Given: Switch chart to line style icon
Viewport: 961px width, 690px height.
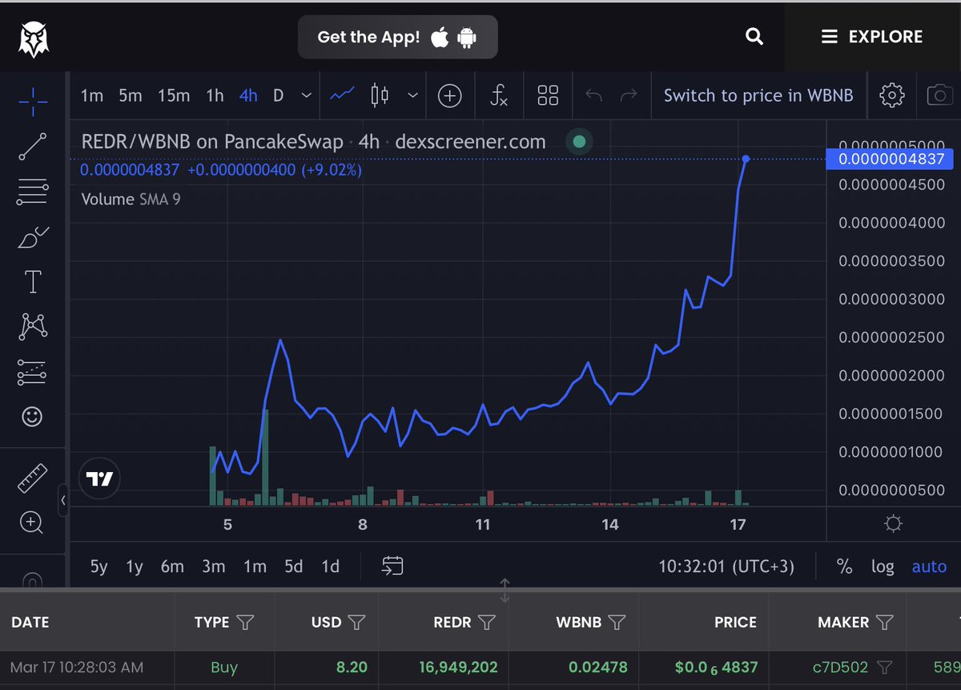Looking at the screenshot, I should [343, 95].
